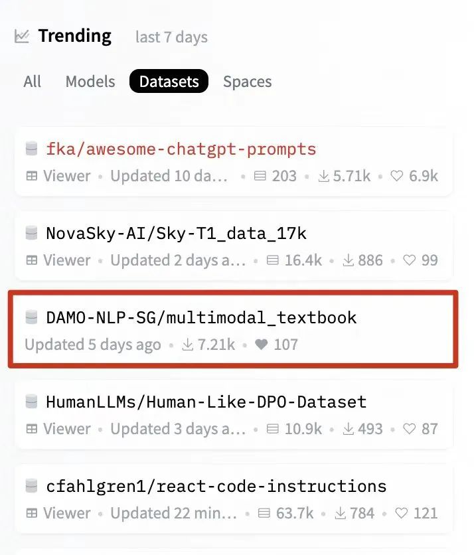Click rows icon on HumanLLMs dataset card
This screenshot has width=474, height=555.
click(272, 429)
